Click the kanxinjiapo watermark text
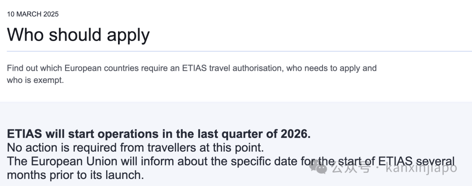Viewport: 472px width, 186px height. pos(421,167)
